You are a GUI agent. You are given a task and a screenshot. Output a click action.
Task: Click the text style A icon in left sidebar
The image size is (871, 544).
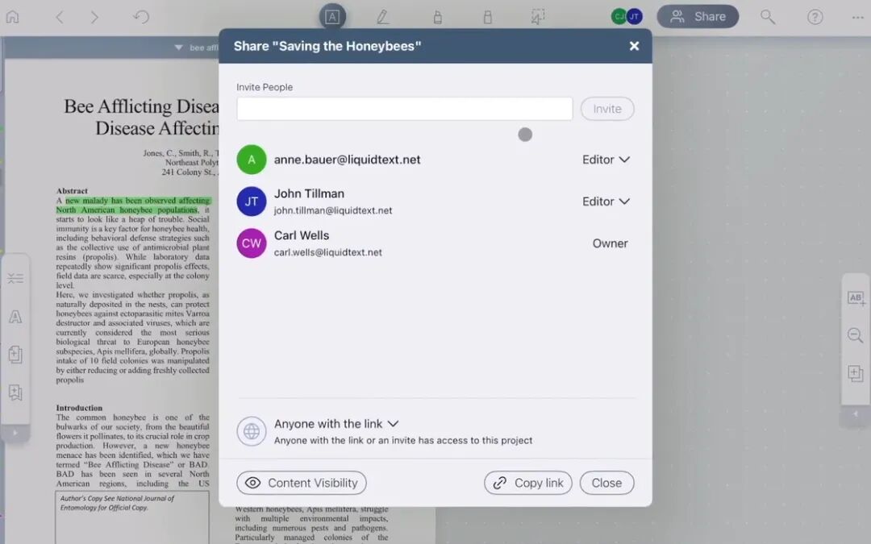(15, 317)
